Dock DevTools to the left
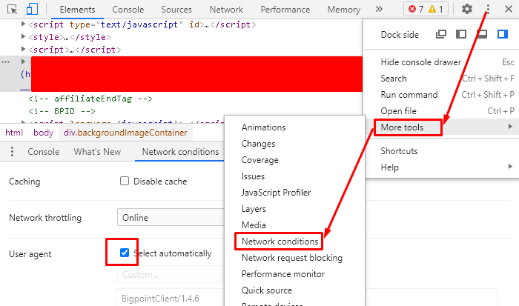 click(x=461, y=34)
